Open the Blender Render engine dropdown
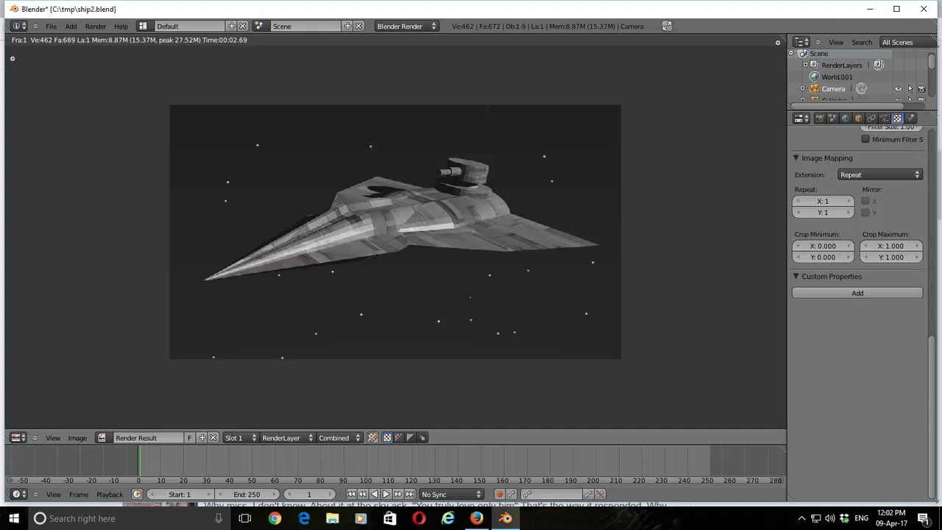This screenshot has width=942, height=530. pyautogui.click(x=406, y=26)
